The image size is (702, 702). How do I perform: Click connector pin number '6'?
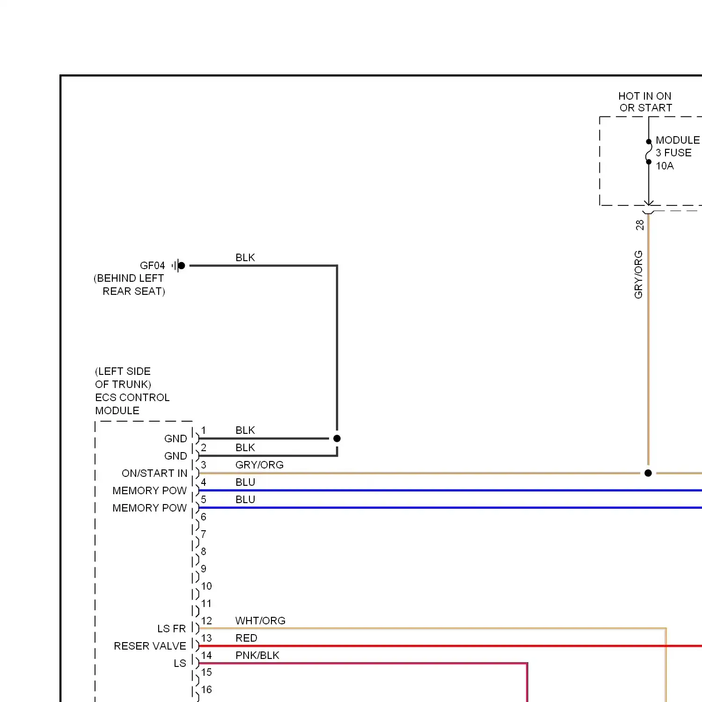pyautogui.click(x=204, y=517)
